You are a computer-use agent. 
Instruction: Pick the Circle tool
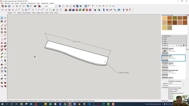2,32
